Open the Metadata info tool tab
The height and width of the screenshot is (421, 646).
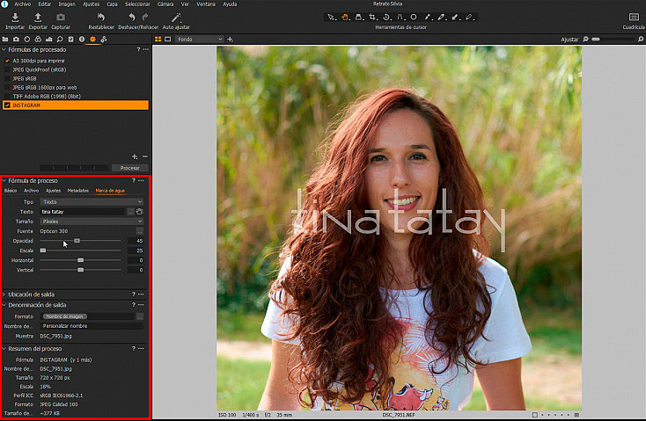(82, 39)
